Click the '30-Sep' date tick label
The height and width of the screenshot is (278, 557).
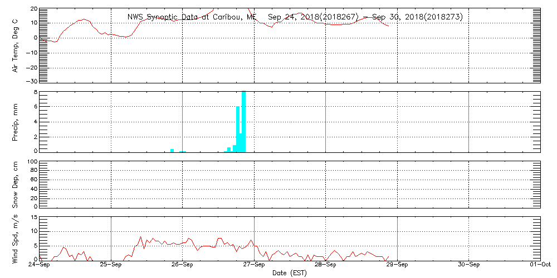pos(469,265)
